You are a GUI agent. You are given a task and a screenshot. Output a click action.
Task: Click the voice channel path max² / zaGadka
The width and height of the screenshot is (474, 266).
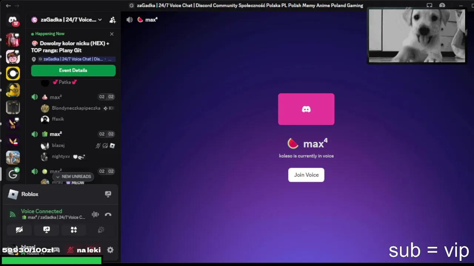tap(54, 218)
